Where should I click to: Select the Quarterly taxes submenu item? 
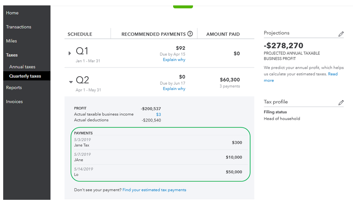coord(25,76)
